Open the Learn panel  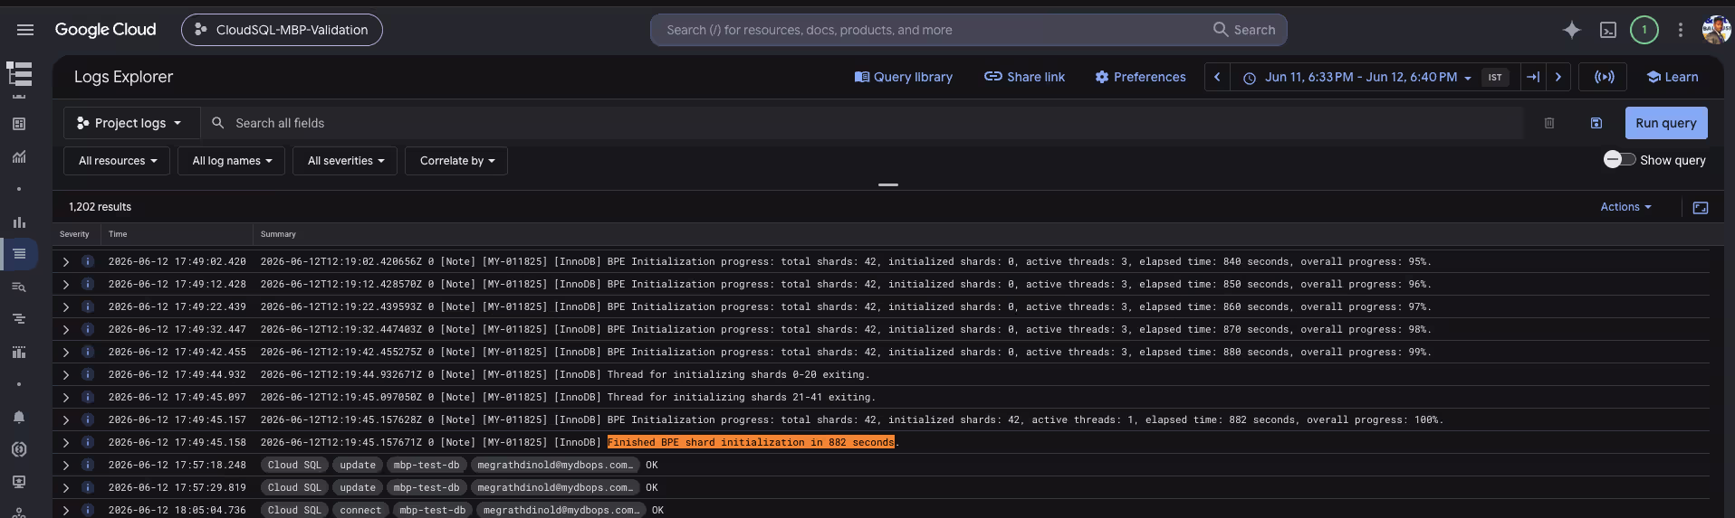tap(1673, 77)
